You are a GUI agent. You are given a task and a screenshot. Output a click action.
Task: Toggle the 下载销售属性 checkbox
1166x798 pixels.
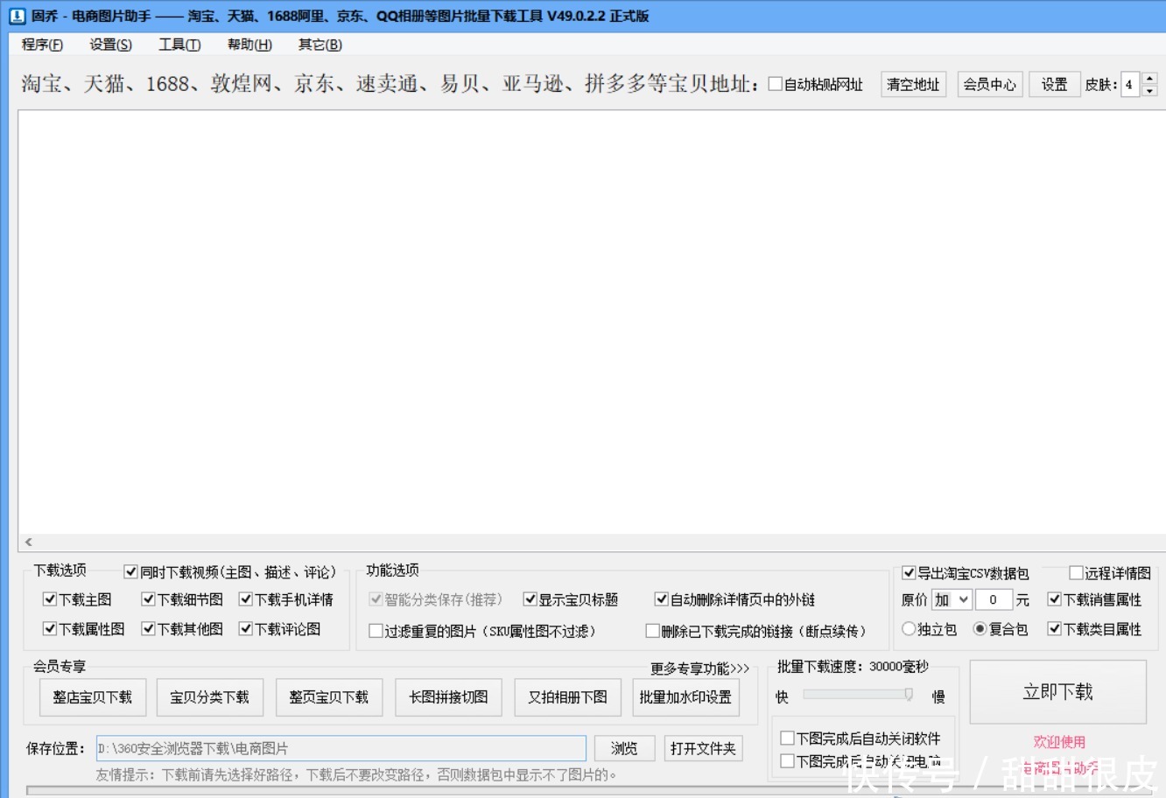(x=1055, y=599)
